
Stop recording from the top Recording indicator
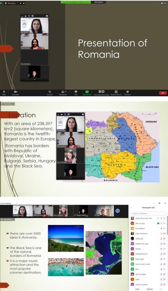click(x=24, y=3)
